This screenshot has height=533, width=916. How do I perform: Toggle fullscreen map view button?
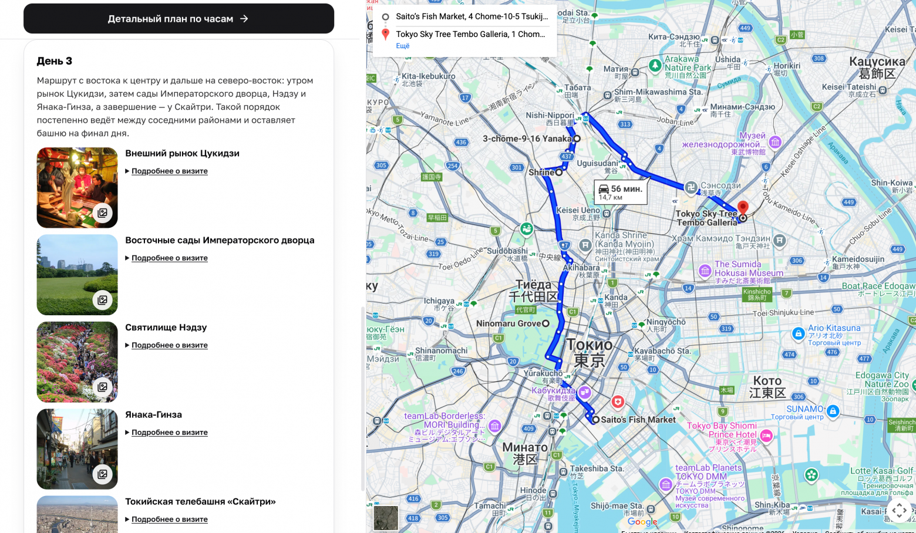900,510
